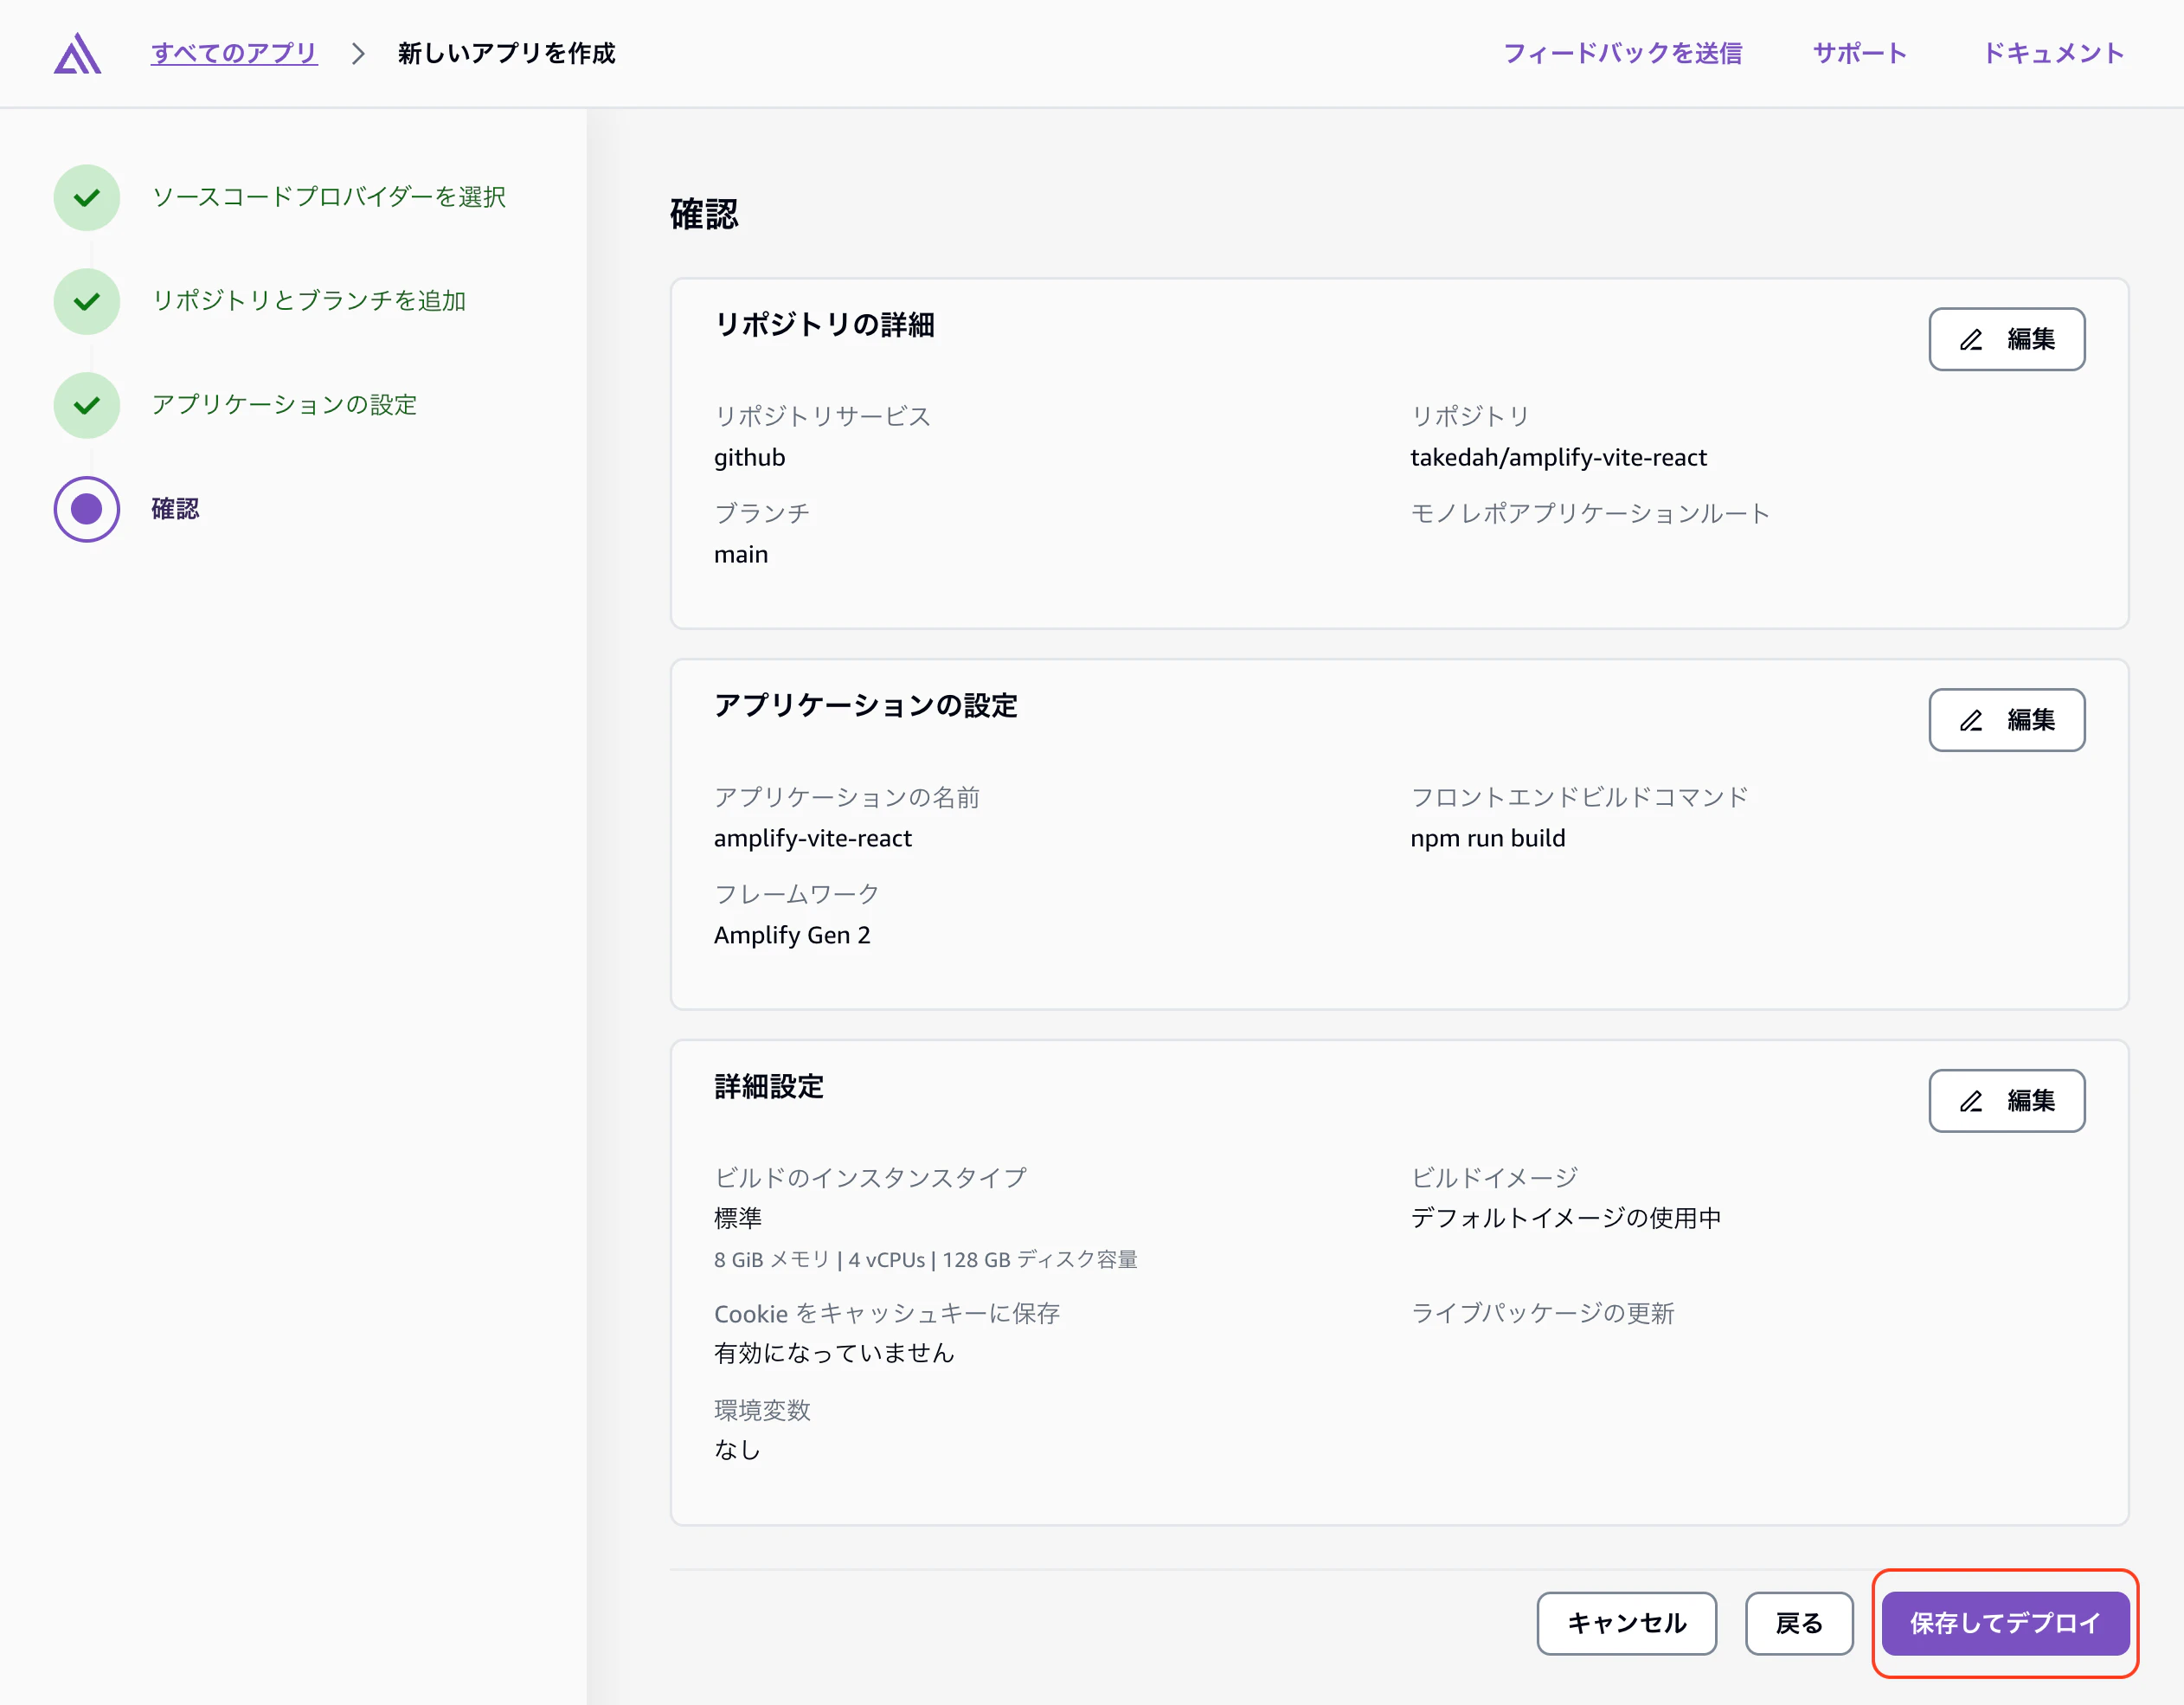Viewport: 2184px width, 1705px height.
Task: Go to sidebar step アプリケーションの設定
Action: pos(284,405)
